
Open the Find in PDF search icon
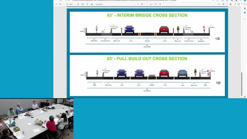(x=219, y=4)
